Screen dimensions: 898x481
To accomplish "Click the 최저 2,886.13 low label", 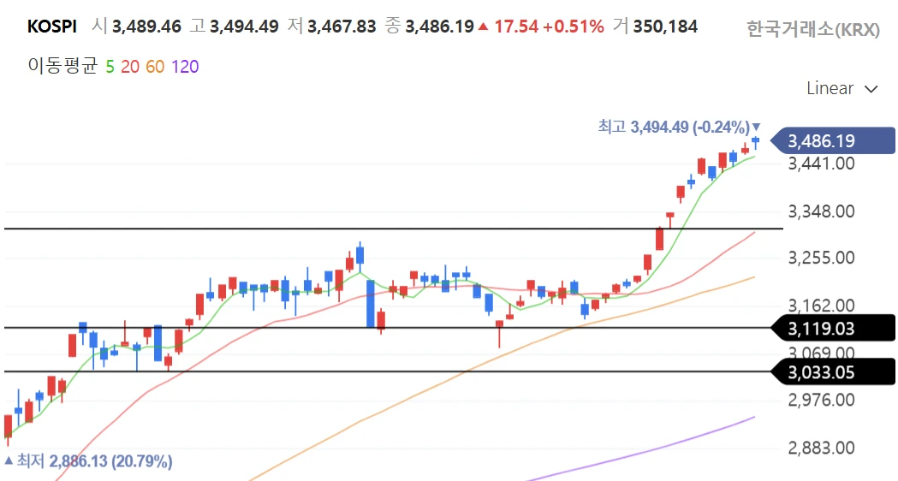I will [x=94, y=461].
